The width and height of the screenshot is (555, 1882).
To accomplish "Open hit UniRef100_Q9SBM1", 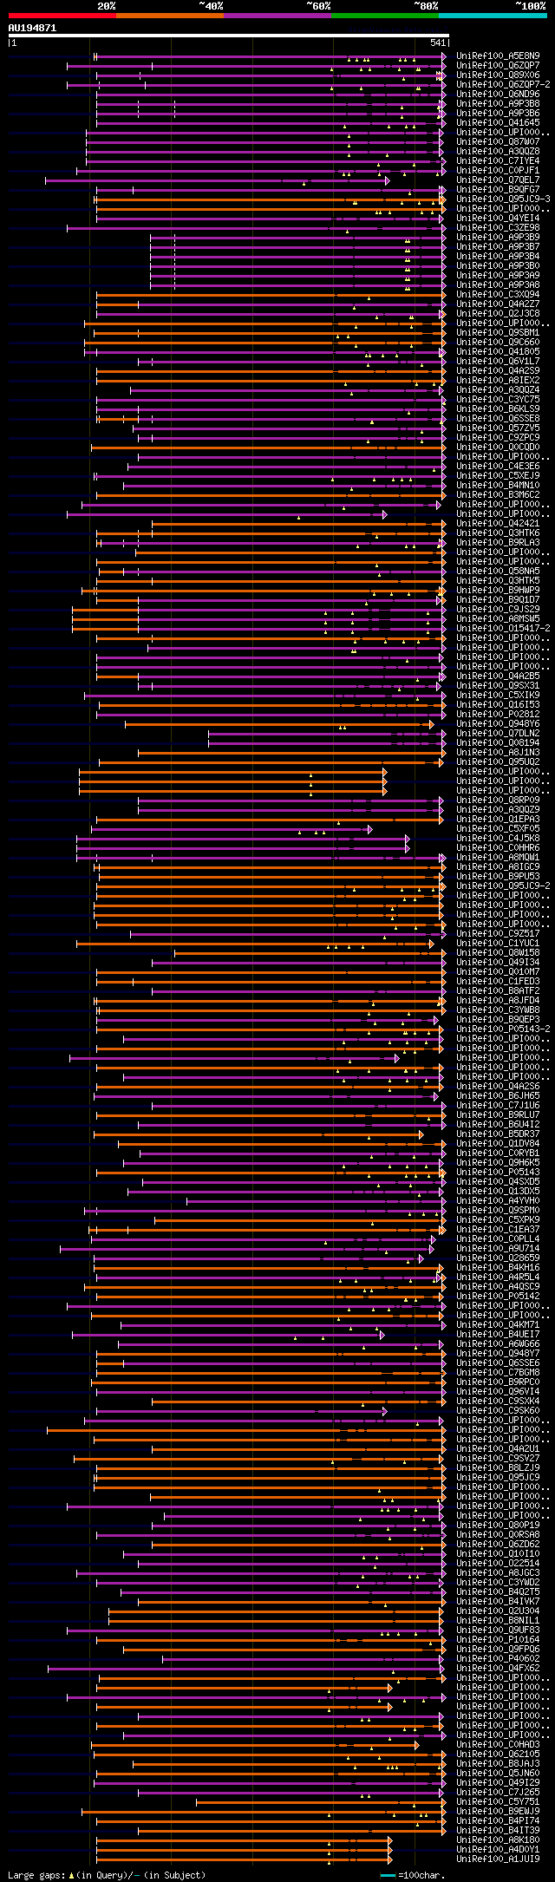I will pyautogui.click(x=498, y=333).
